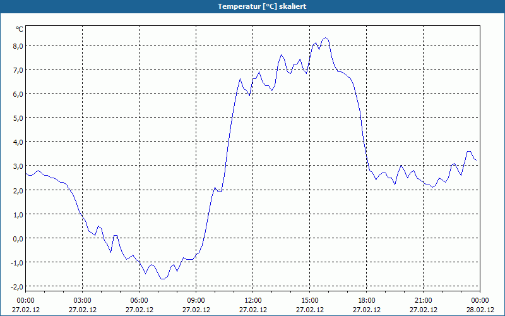
Task: Click the 2,0 y-axis label
Action: [18, 190]
